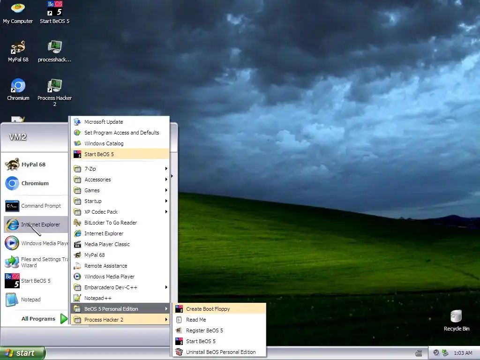Launch MyPal 68 from All Programs list

(x=120, y=255)
